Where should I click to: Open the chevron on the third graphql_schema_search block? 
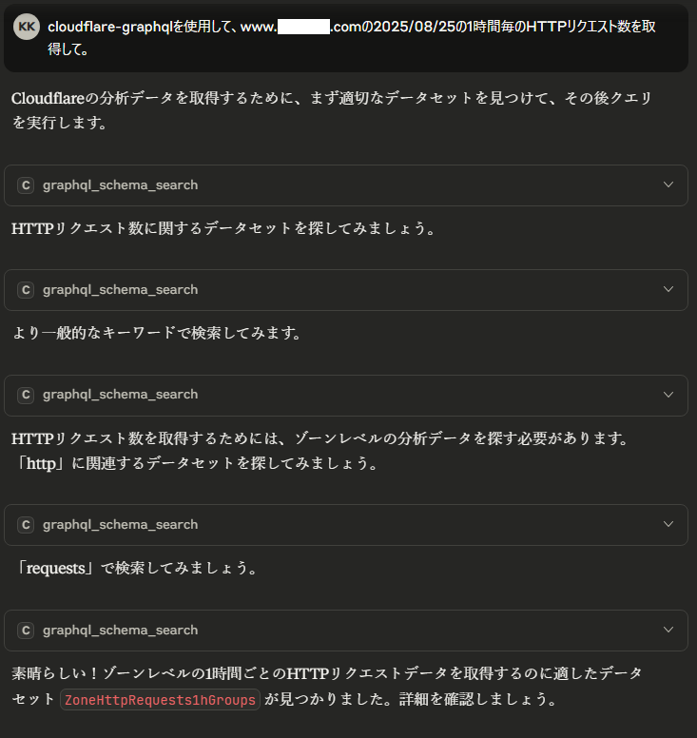[x=668, y=395]
